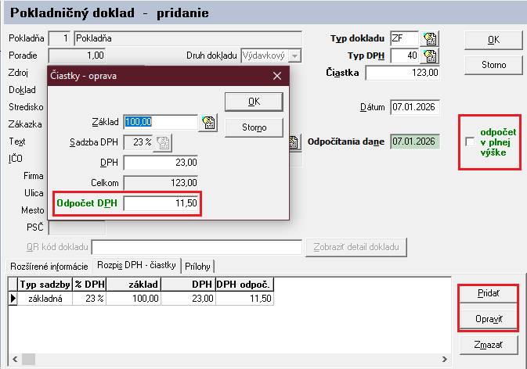Click the Pridať button
The height and width of the screenshot is (369, 527).
(x=488, y=293)
